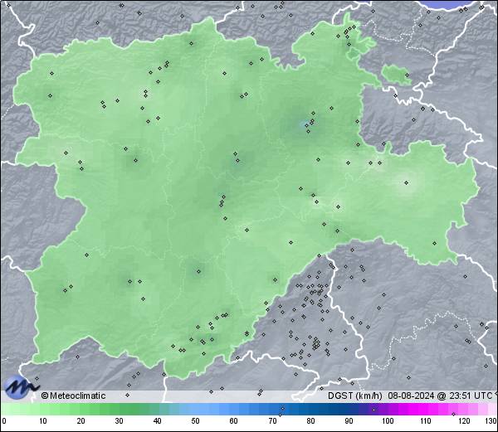498x432 pixels.
Task: Click the legend value 10
Action: click(x=43, y=421)
